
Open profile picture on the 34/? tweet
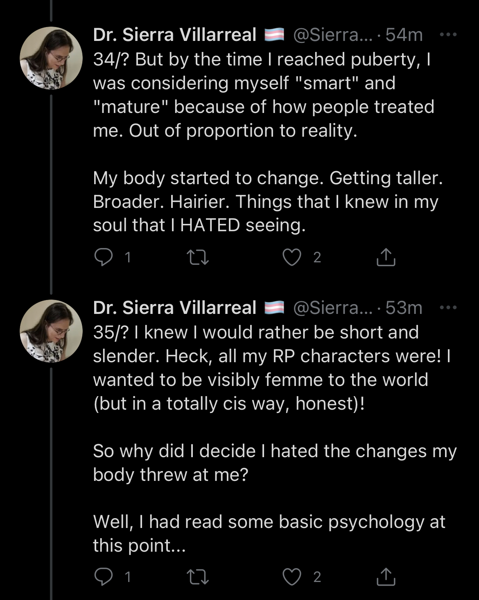click(x=51, y=58)
